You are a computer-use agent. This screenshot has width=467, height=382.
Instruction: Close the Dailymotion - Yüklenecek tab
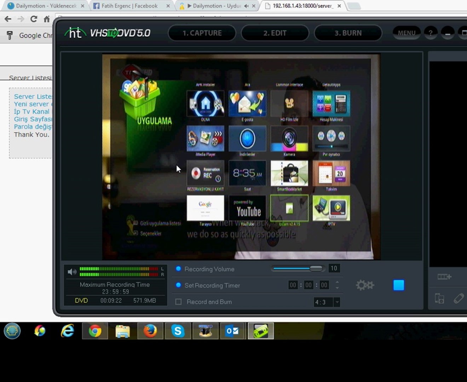(82, 6)
